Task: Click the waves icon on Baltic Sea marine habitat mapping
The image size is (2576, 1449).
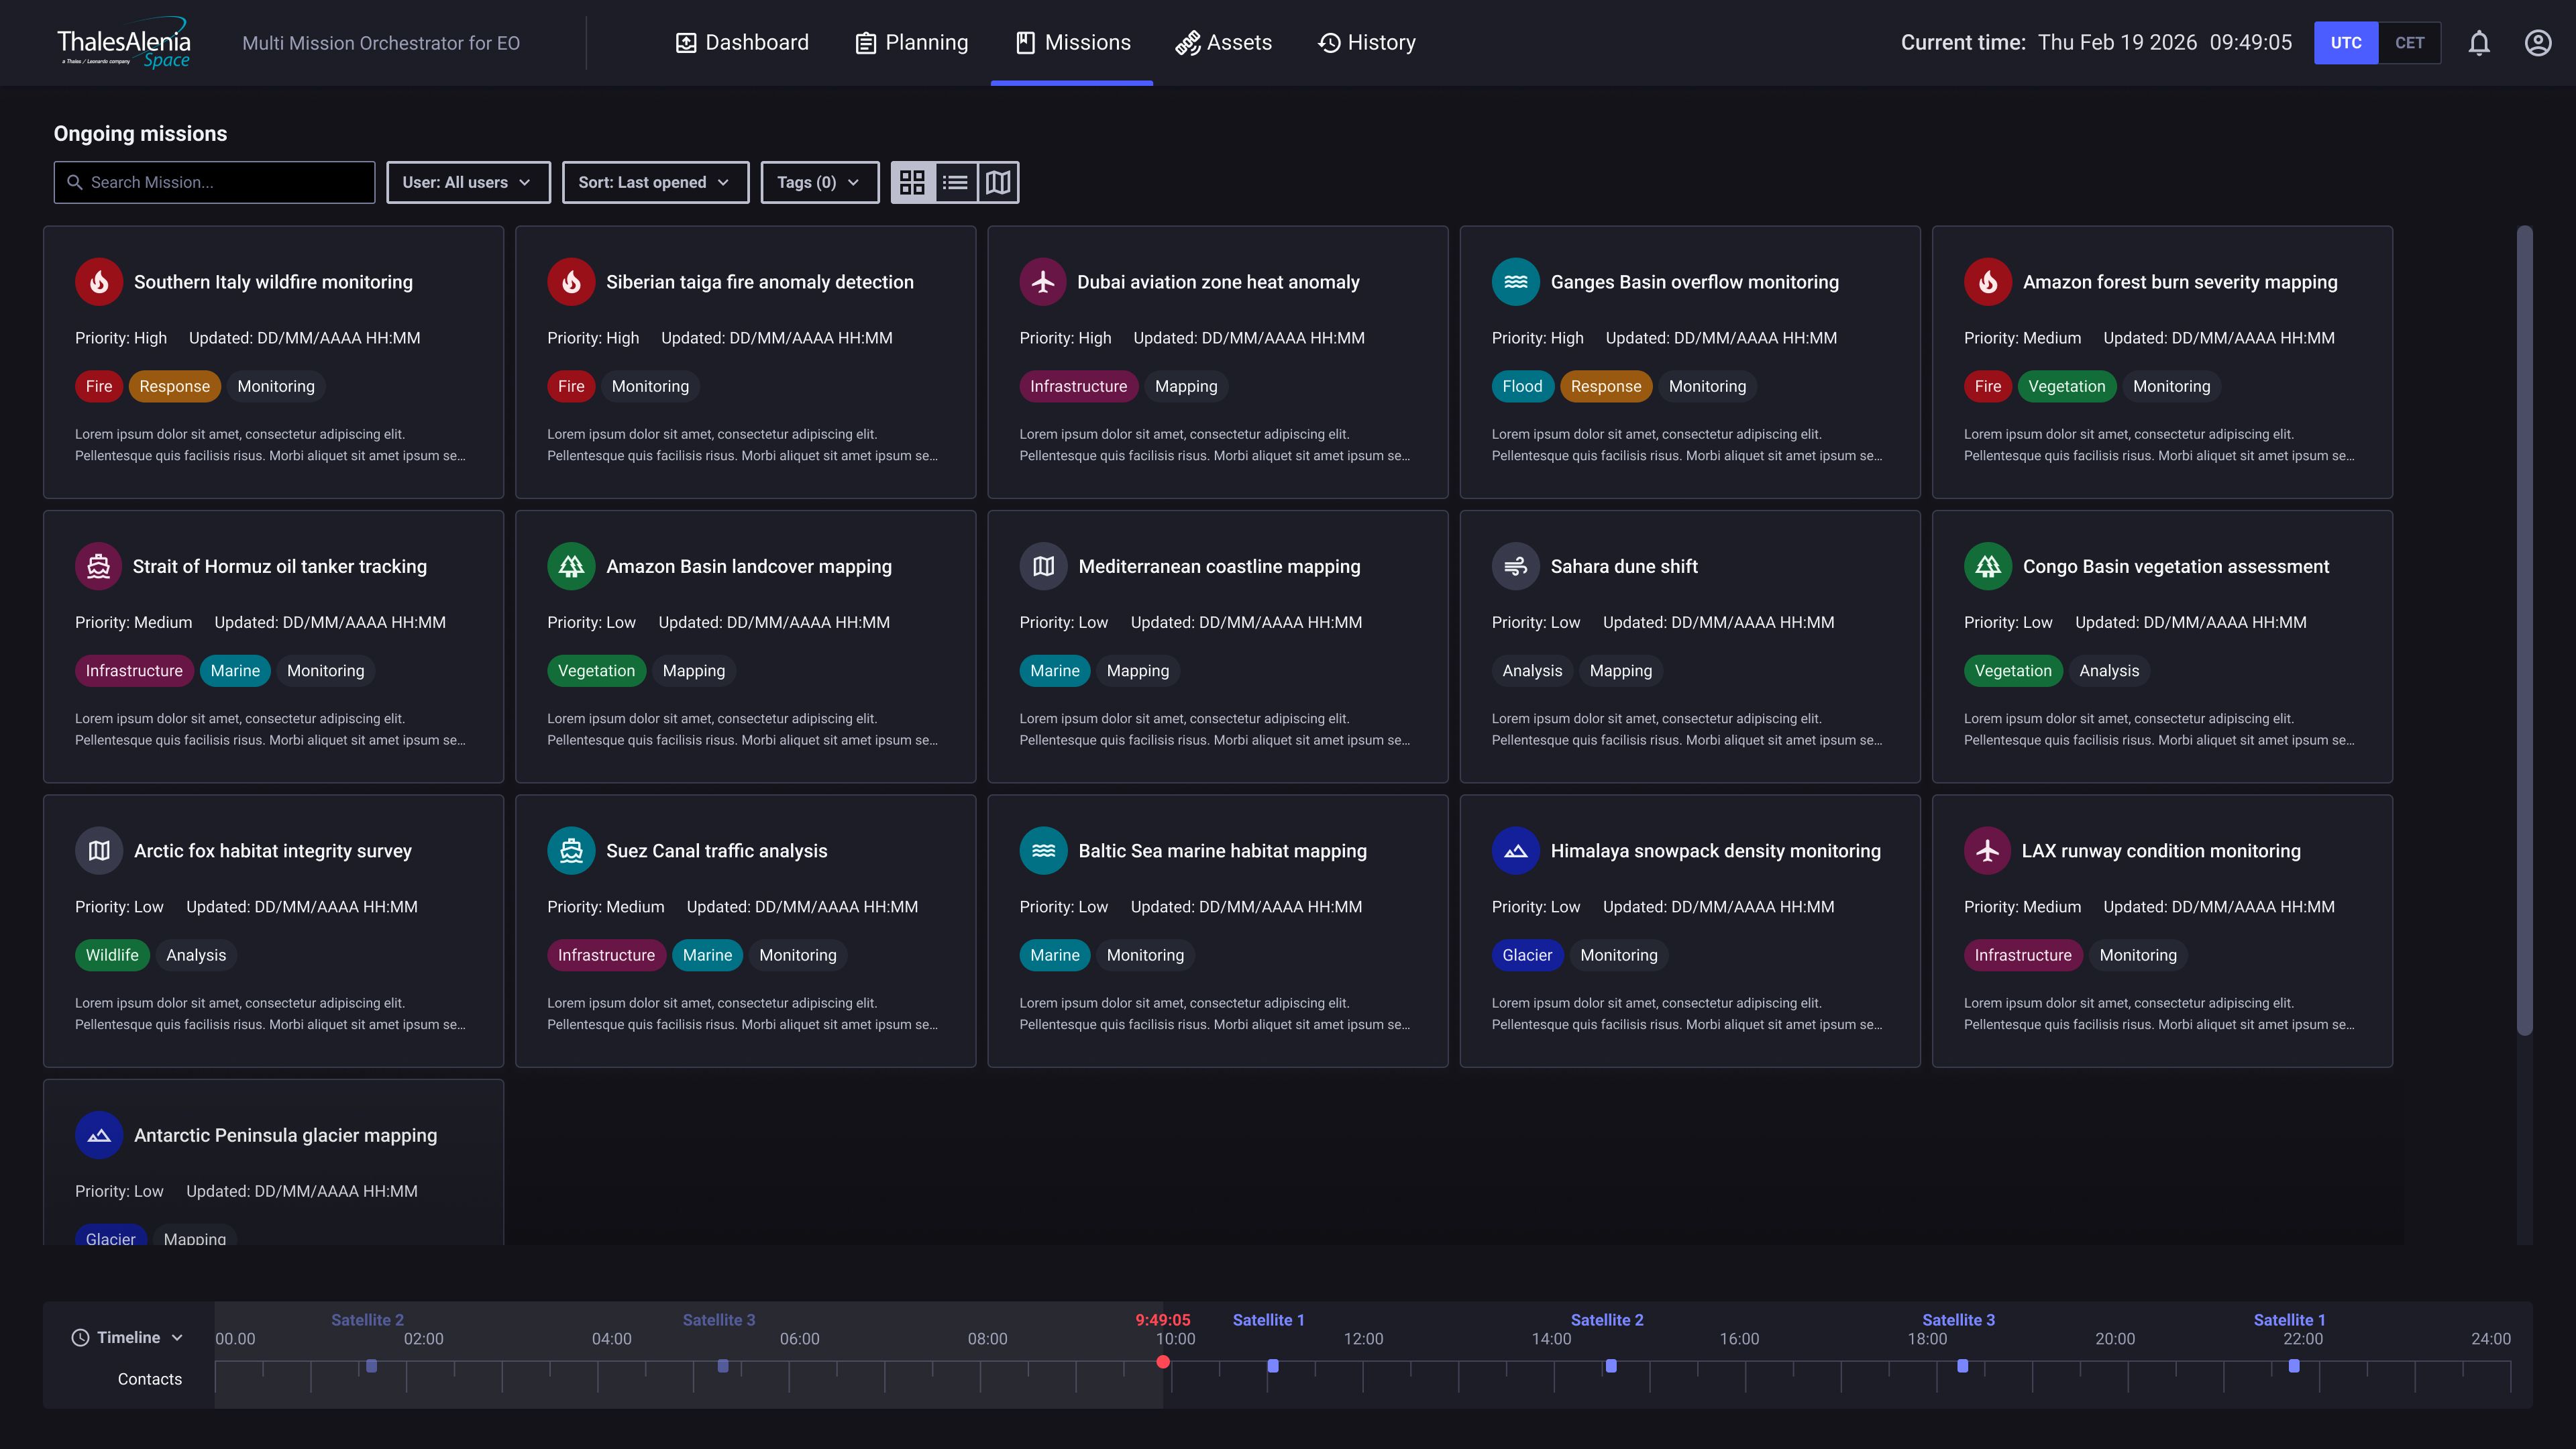Action: (1043, 851)
